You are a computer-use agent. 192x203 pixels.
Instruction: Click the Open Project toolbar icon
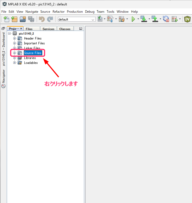coord(23,19)
